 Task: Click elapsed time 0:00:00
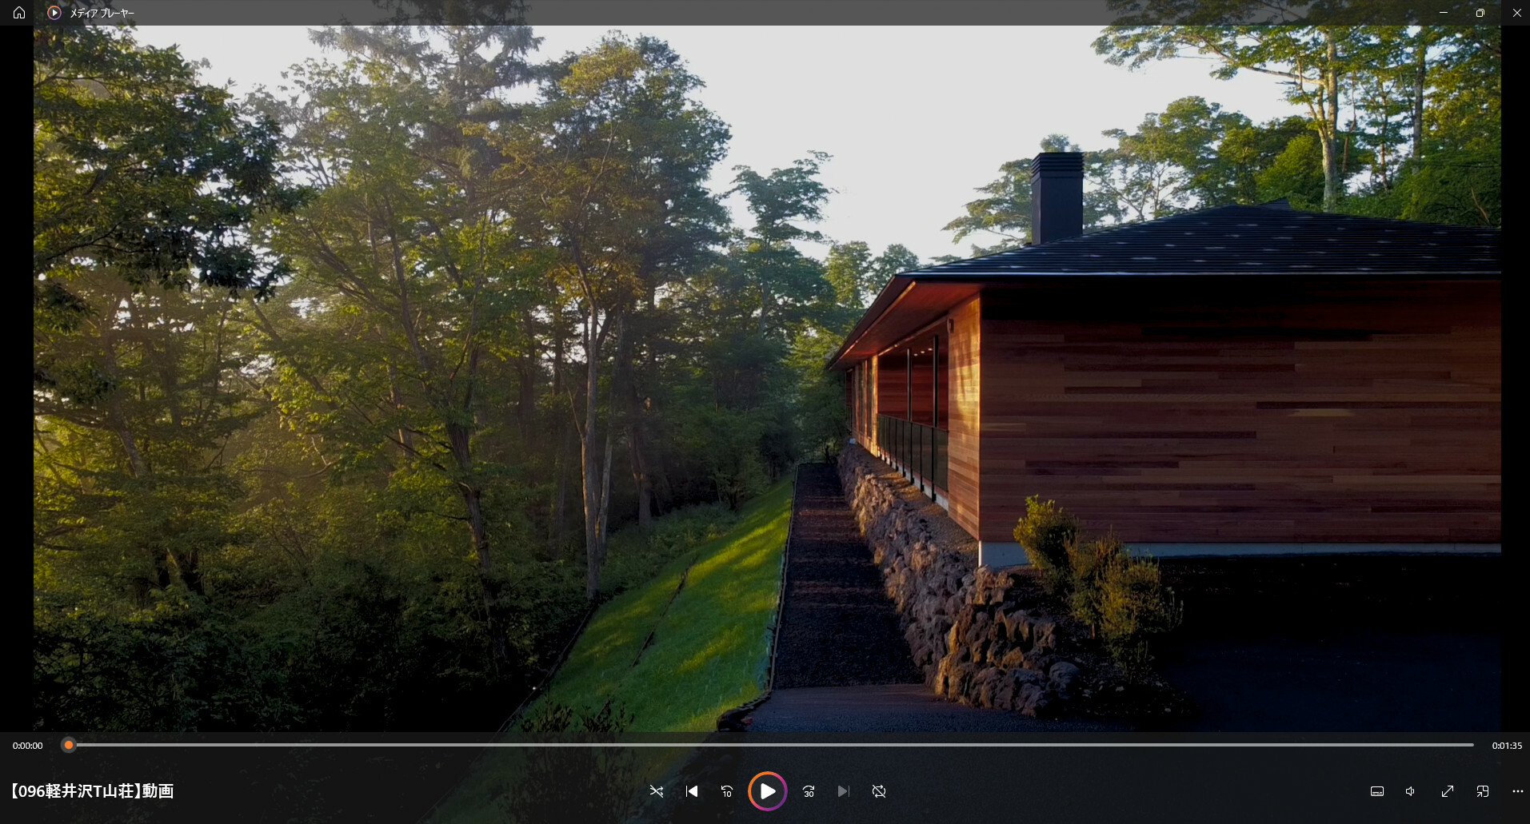(28, 746)
